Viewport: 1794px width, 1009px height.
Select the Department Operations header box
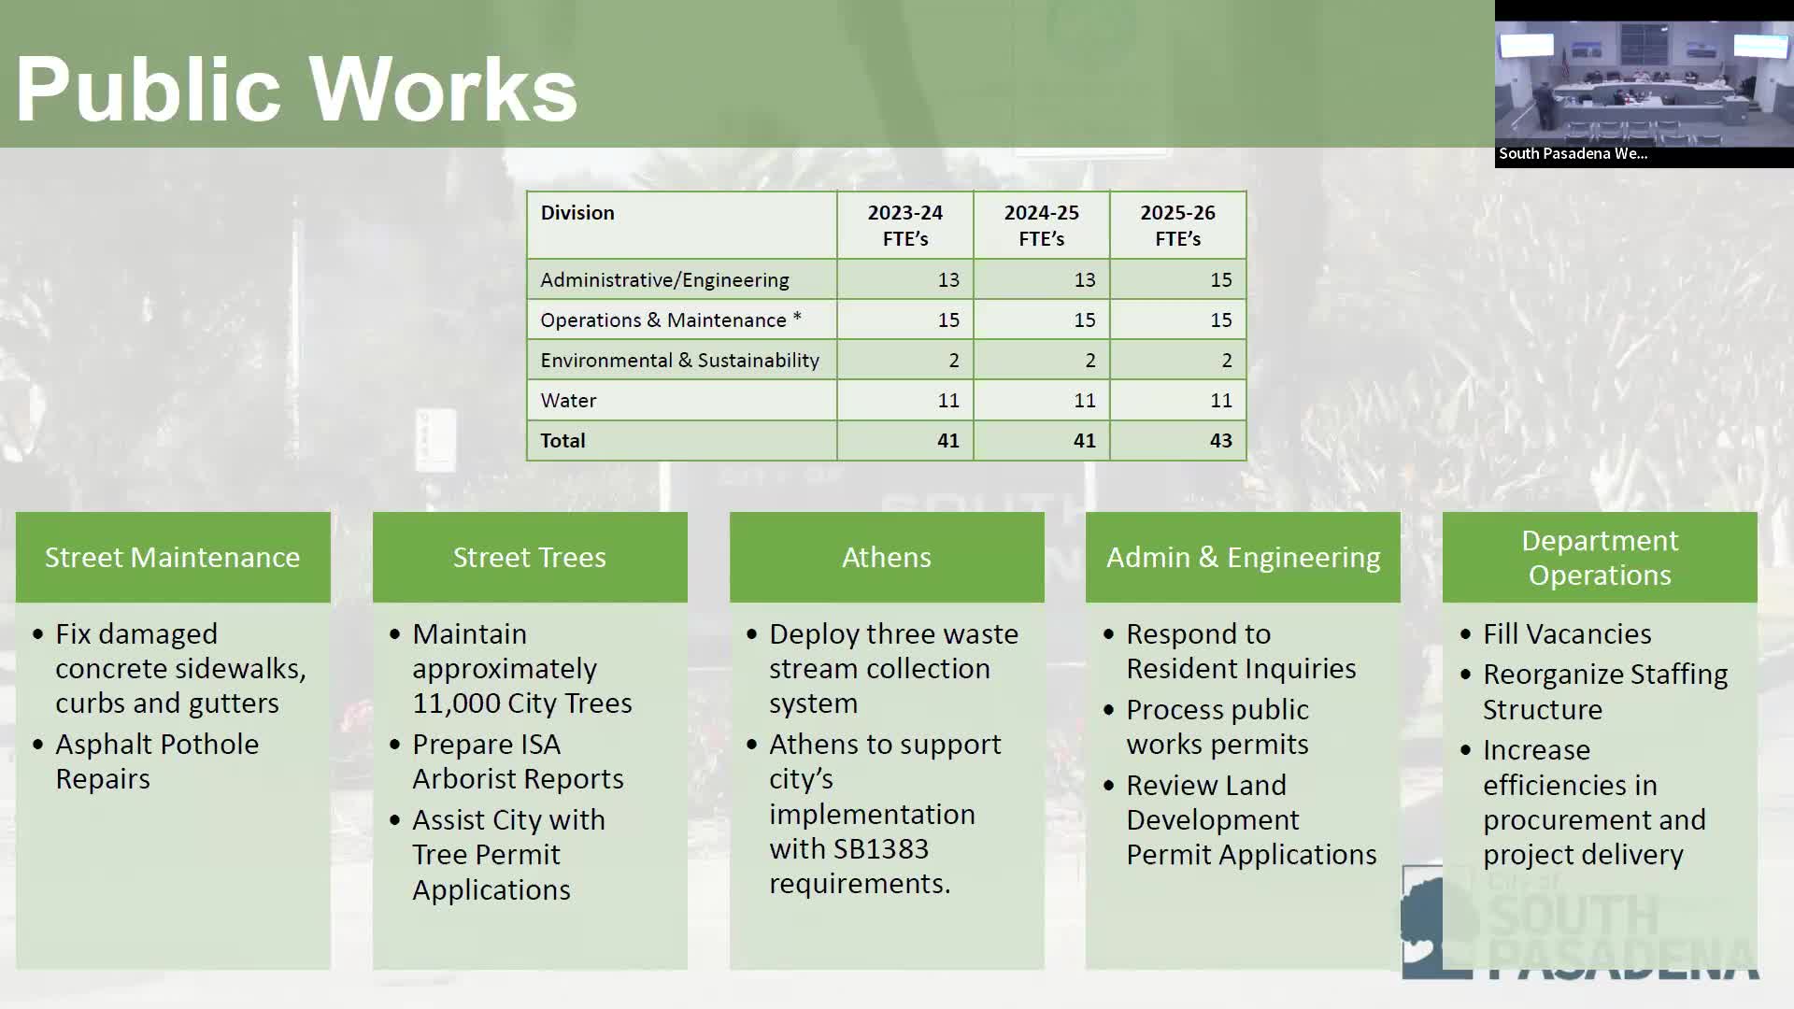[x=1600, y=558]
